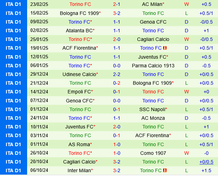This screenshot has height=176, width=218.
Task: Click the W result for Como 1907 match
Action: point(186,153)
